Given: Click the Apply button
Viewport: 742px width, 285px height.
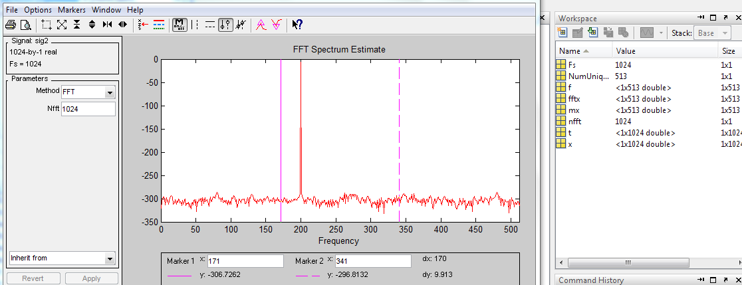Looking at the screenshot, I should [91, 278].
